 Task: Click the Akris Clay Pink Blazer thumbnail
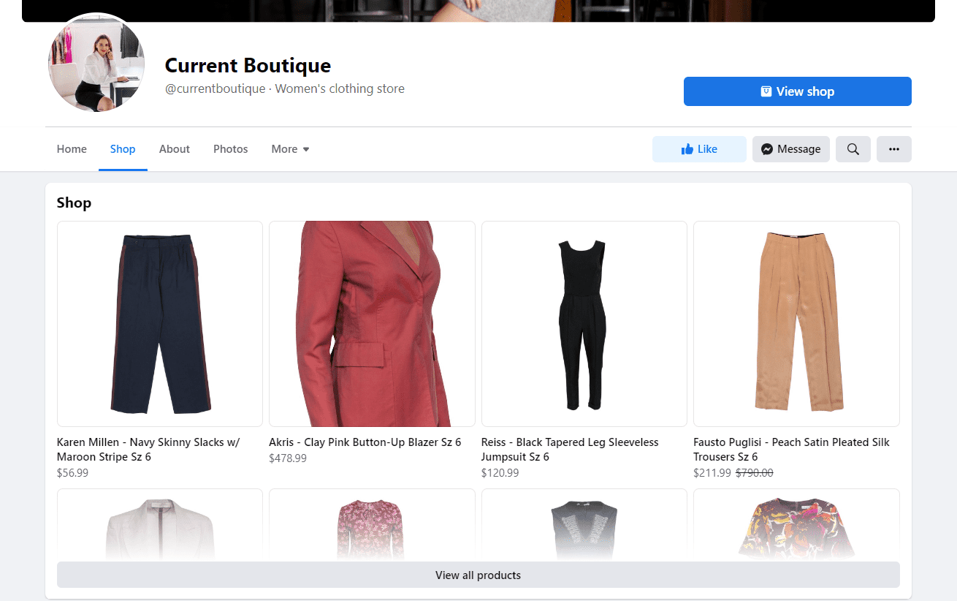pyautogui.click(x=372, y=323)
